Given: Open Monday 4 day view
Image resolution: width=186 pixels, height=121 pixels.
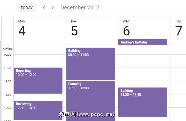Looking at the screenshot, I should [22, 30].
